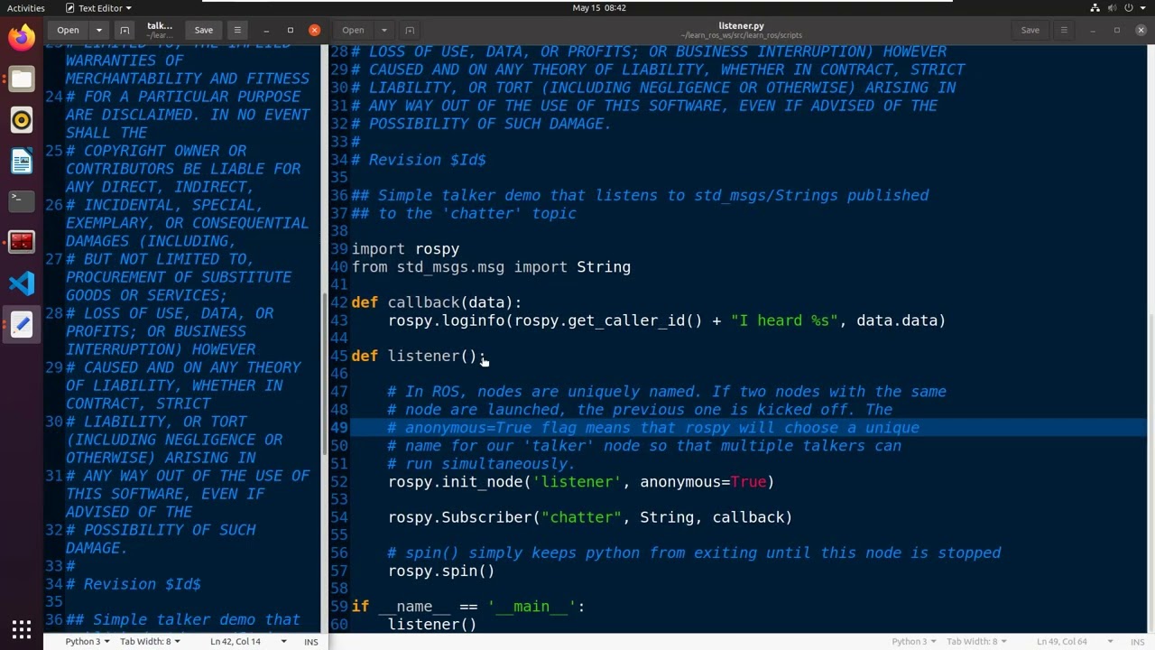Click the 'def listener():' line
The height and width of the screenshot is (650, 1155).
pyautogui.click(x=418, y=356)
